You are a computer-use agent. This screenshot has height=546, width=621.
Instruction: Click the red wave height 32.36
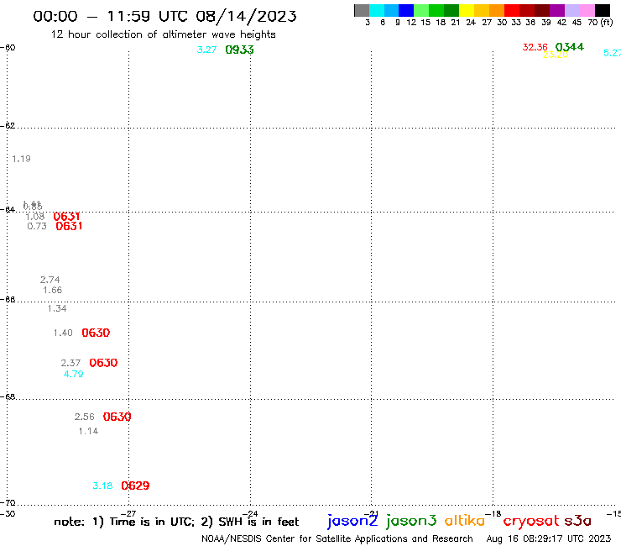[535, 47]
